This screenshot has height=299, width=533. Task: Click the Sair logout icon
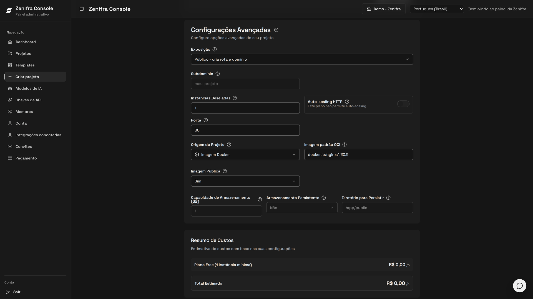point(8,292)
